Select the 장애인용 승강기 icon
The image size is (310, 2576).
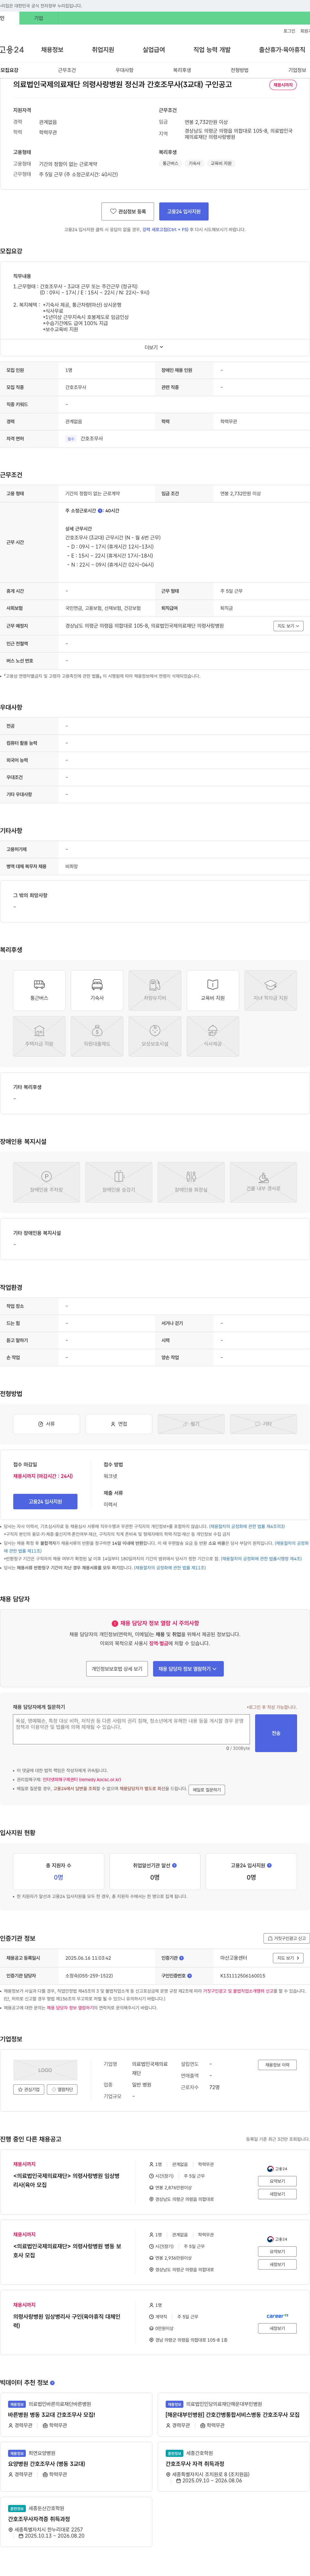[x=119, y=1182]
